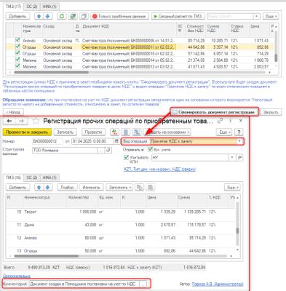Open the three-dots menu in document header
This screenshot has height=291, width=286.
coord(230,121)
